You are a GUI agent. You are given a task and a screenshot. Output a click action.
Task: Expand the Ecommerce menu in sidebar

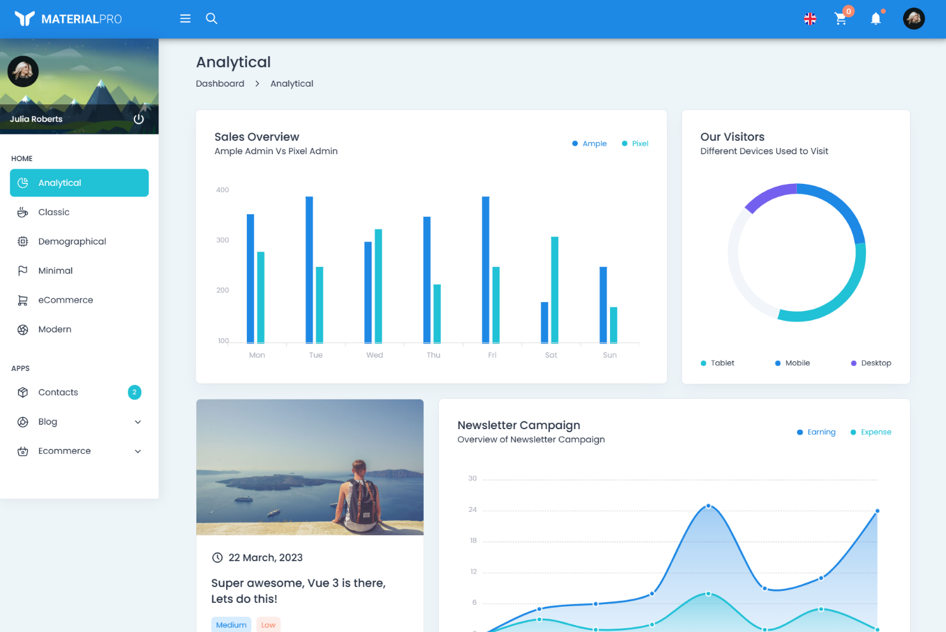138,451
